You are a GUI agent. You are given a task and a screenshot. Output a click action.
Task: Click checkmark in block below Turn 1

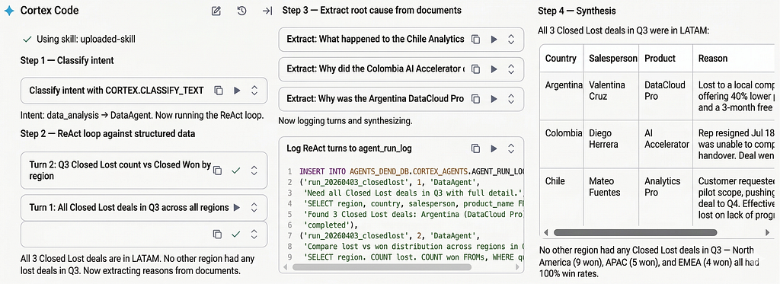pyautogui.click(x=236, y=235)
